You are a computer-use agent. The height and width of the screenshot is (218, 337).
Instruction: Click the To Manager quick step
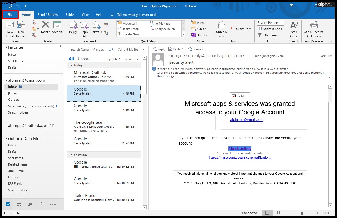[x=160, y=24]
